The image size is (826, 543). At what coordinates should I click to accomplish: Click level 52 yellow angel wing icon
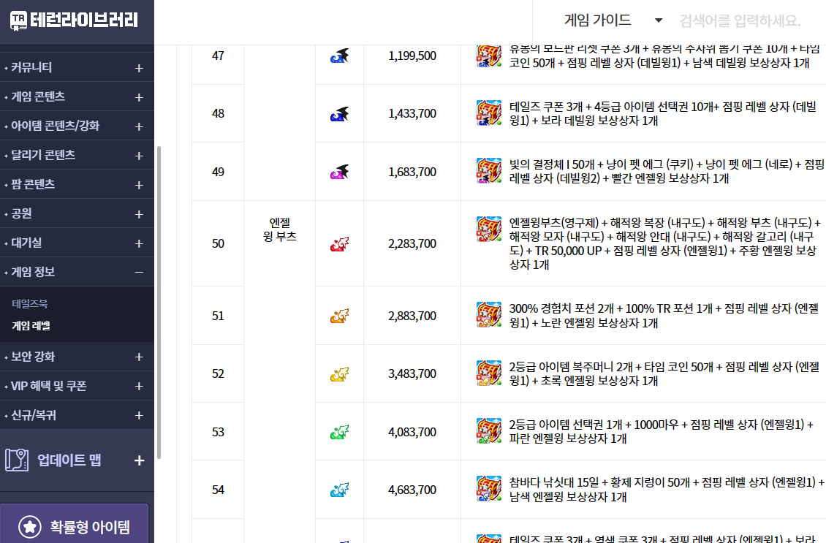339,374
